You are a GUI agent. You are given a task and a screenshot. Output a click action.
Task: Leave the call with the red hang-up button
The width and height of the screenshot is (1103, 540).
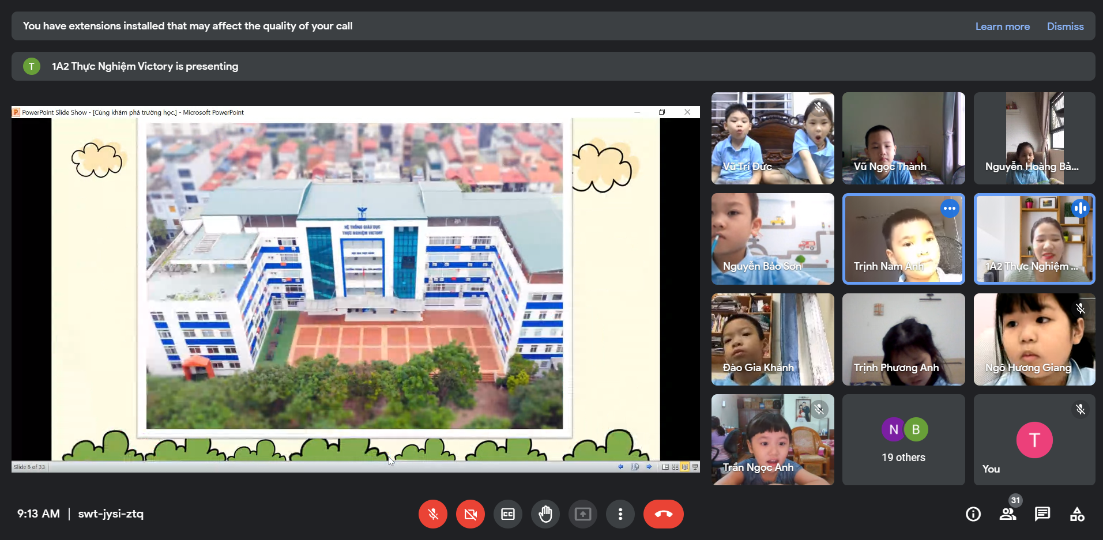click(663, 514)
